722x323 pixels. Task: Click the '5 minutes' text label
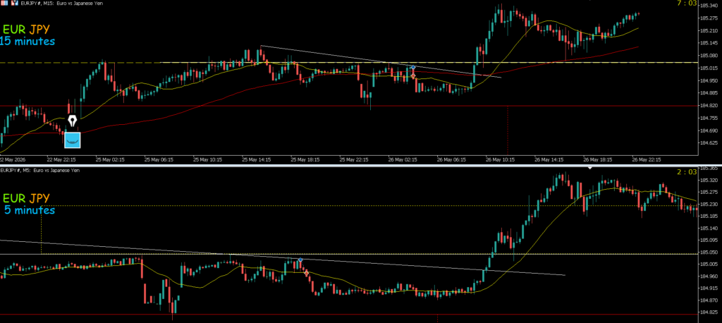30,210
